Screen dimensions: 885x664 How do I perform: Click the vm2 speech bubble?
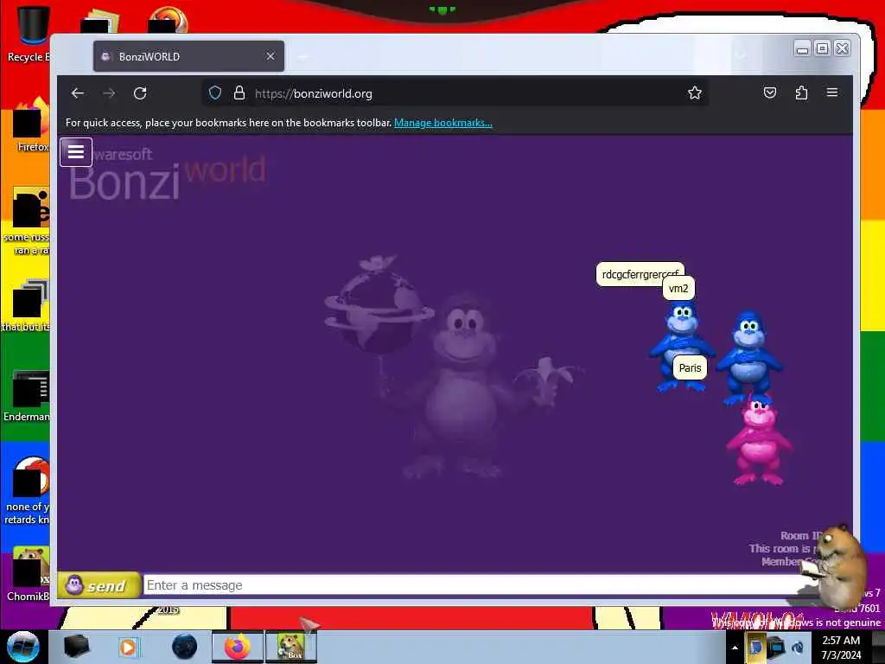(678, 289)
